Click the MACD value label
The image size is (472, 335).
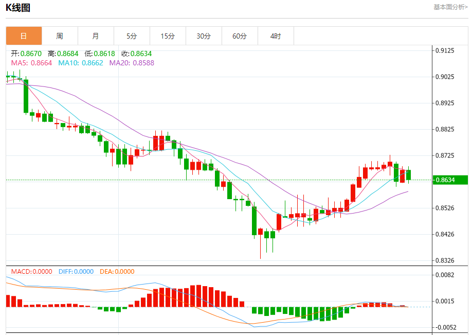31,272
